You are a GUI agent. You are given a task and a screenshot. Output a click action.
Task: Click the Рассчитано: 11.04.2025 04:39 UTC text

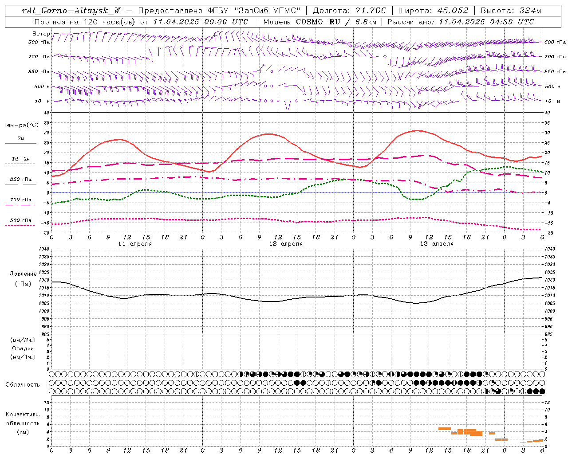[461, 22]
